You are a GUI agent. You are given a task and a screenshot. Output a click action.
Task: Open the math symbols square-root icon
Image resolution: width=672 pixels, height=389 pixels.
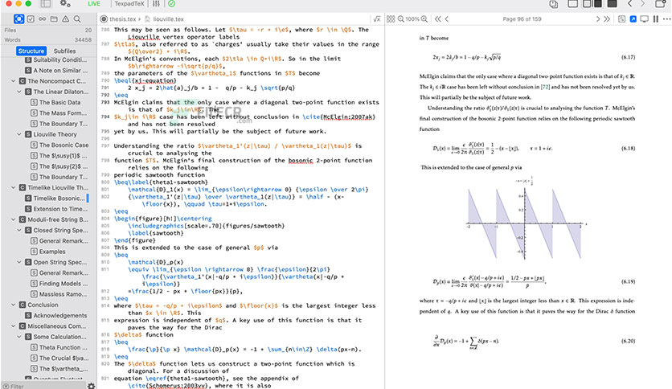[x=377, y=18]
